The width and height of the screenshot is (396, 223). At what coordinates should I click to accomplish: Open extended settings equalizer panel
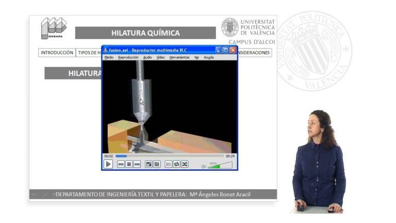[x=157, y=164]
